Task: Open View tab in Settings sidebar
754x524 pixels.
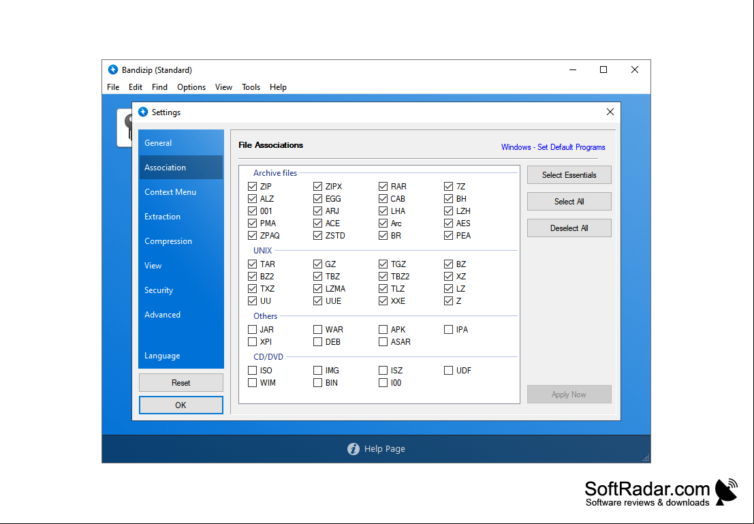Action: [x=180, y=266]
